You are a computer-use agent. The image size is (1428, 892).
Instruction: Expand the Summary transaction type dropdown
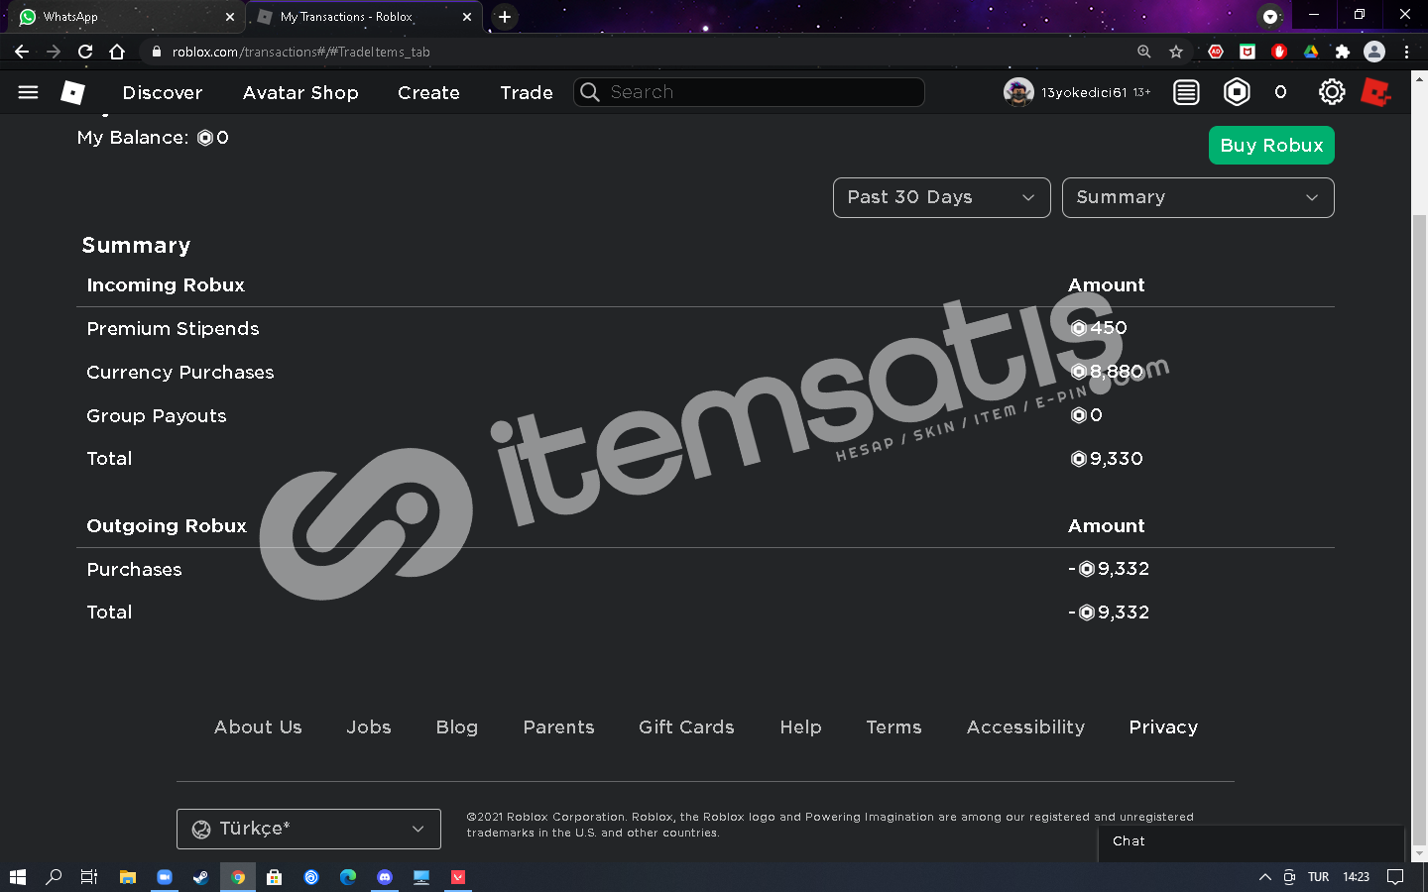click(1198, 197)
